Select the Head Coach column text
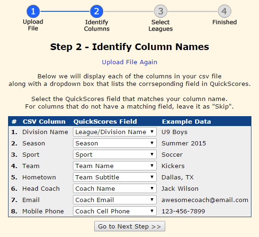The height and width of the screenshot is (237, 259). [41, 188]
